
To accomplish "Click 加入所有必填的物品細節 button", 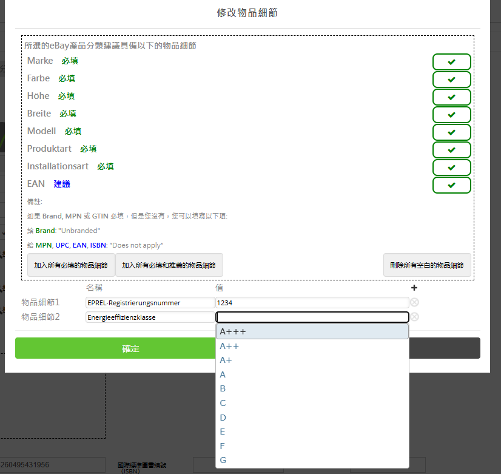I will [71, 265].
